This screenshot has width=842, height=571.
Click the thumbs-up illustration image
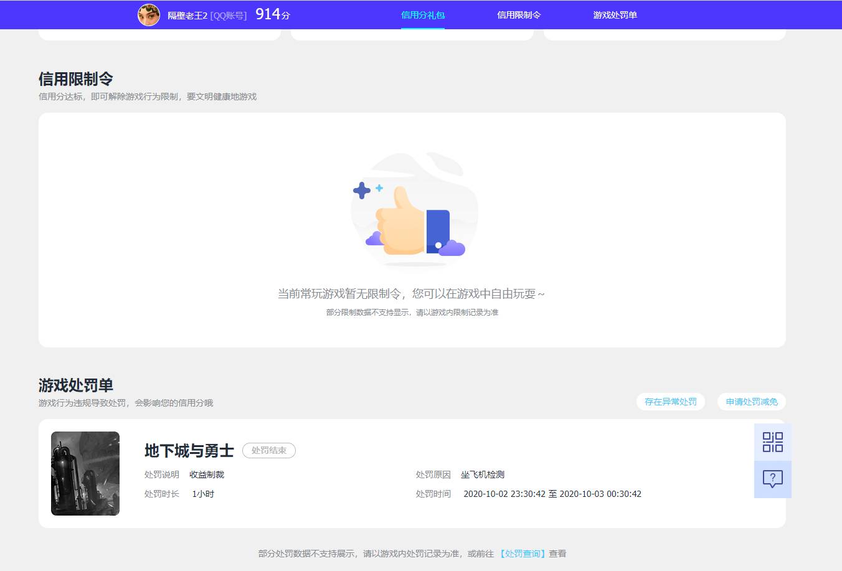[414, 212]
